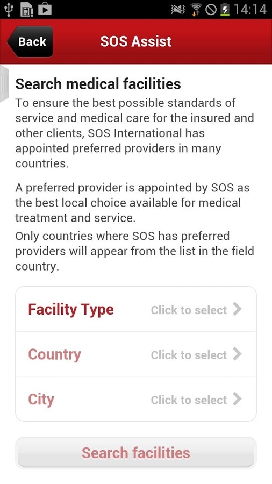This screenshot has width=272, height=484.
Task: Tap the SOS Assist header title
Action: tap(135, 41)
